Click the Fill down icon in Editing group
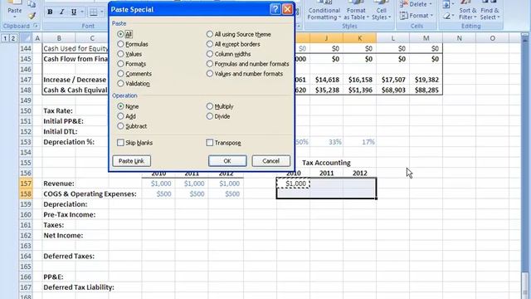531x299 pixels. click(x=446, y=4)
